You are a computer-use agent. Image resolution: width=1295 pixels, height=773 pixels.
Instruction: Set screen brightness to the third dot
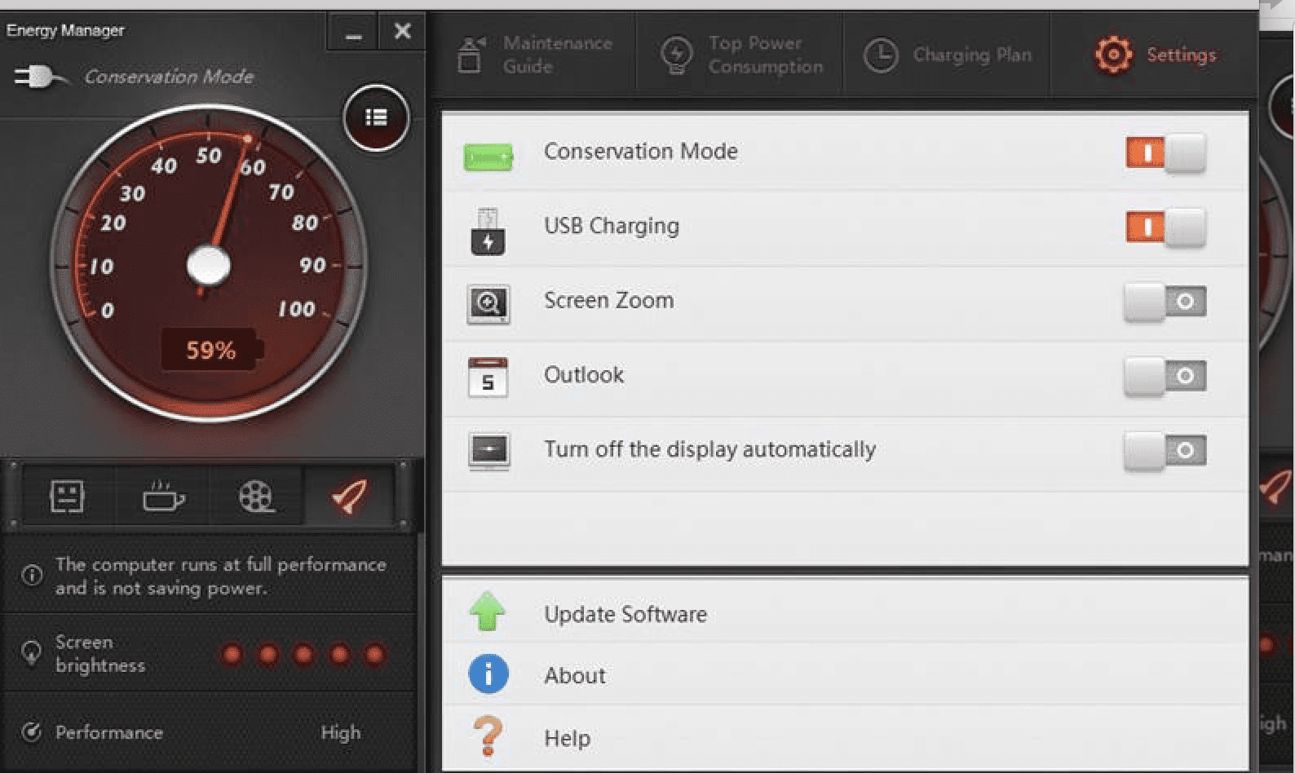tap(303, 654)
